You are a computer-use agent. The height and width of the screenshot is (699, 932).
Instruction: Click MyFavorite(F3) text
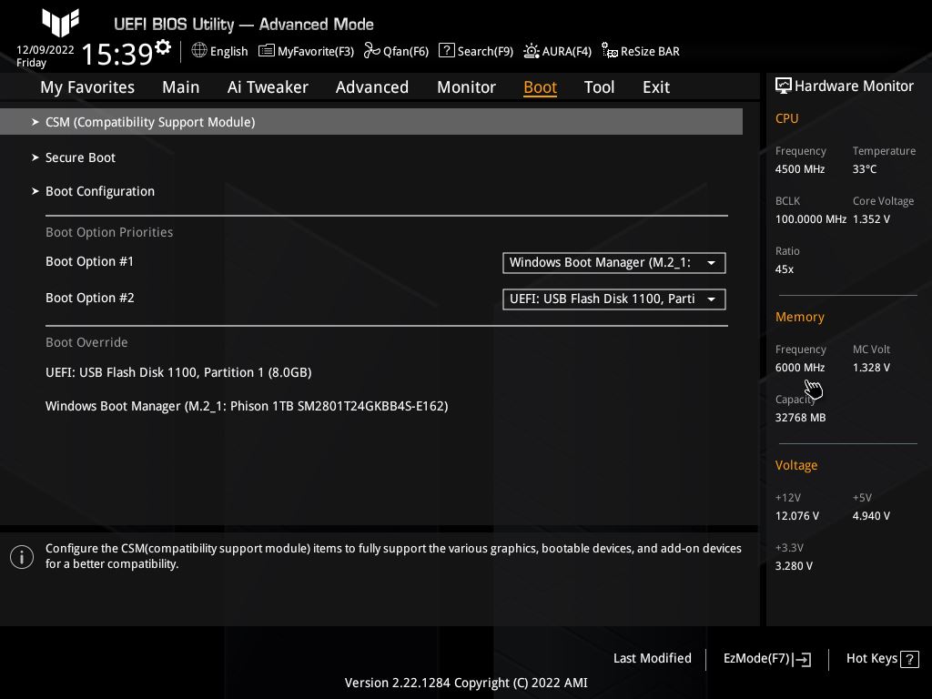(x=316, y=51)
